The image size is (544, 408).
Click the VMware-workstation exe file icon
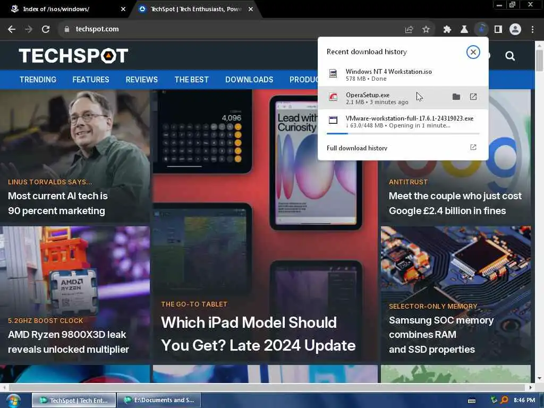[x=333, y=120]
